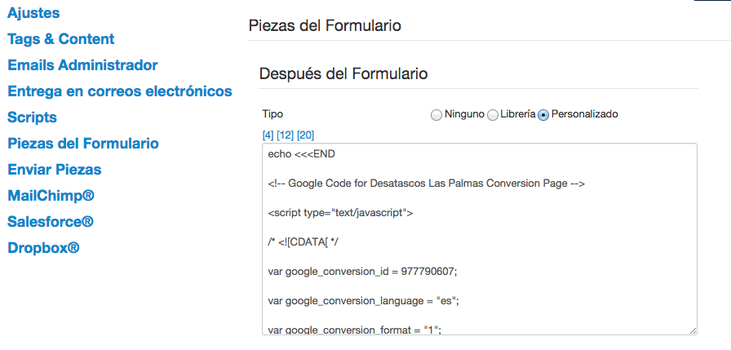Choose the Librería type option

[493, 115]
